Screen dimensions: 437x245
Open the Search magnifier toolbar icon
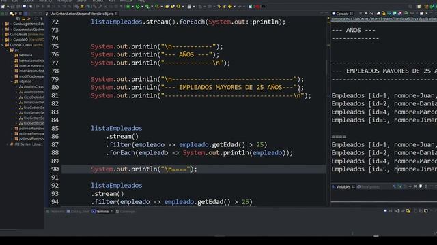178,7
